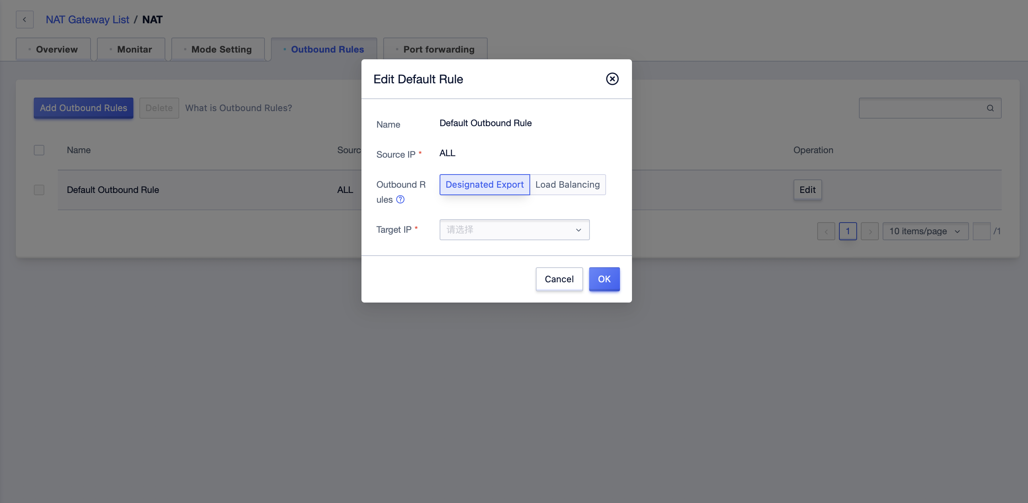Click the back arrow beside NAT Gateway List

point(25,20)
